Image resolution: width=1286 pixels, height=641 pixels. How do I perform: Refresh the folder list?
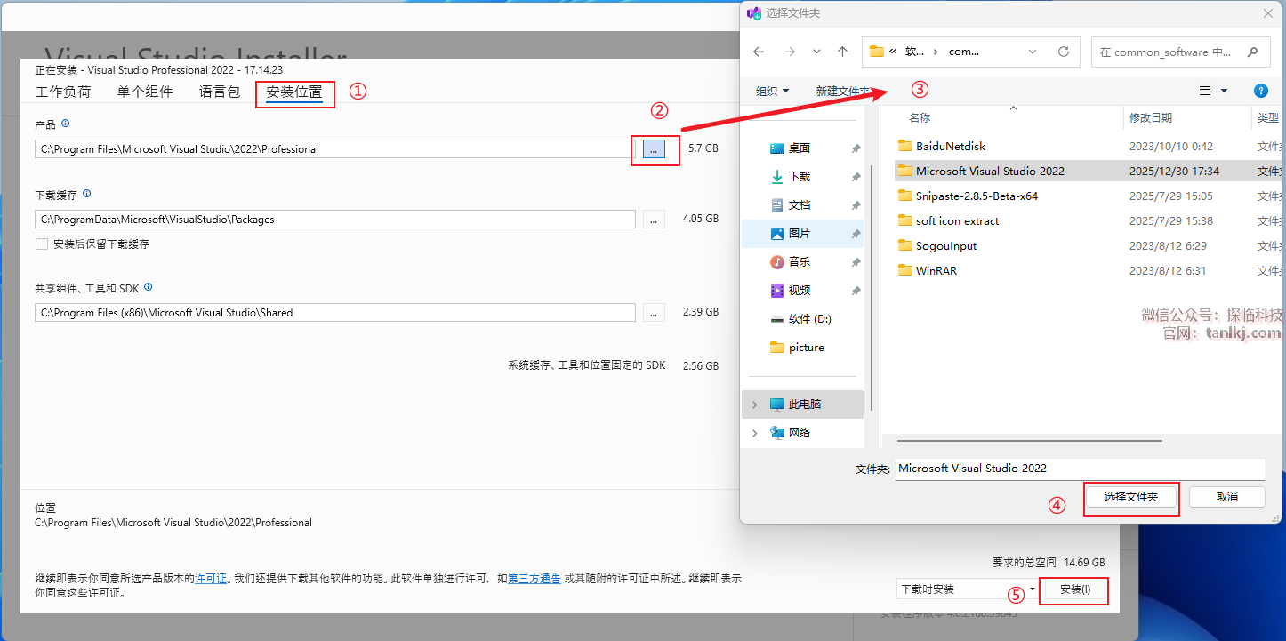click(x=1063, y=52)
